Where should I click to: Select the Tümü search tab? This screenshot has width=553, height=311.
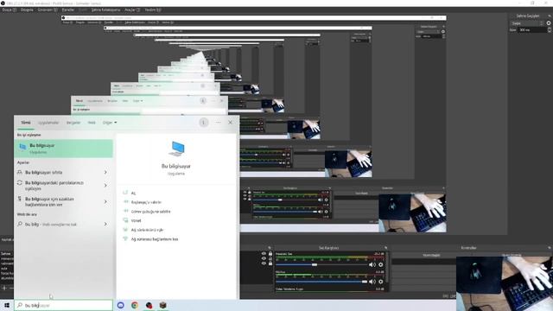[x=26, y=123]
